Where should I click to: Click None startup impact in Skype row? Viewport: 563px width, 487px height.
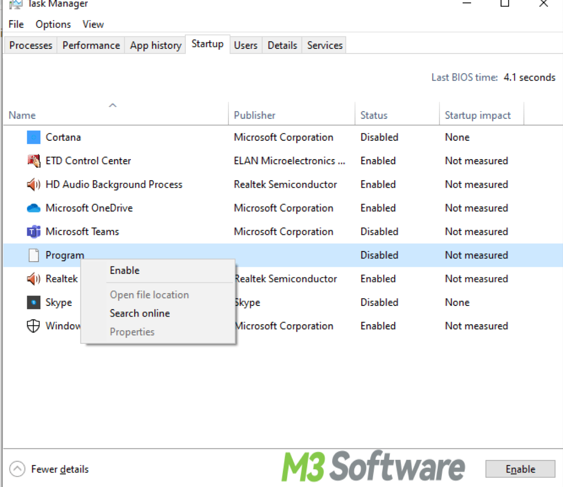tap(457, 303)
